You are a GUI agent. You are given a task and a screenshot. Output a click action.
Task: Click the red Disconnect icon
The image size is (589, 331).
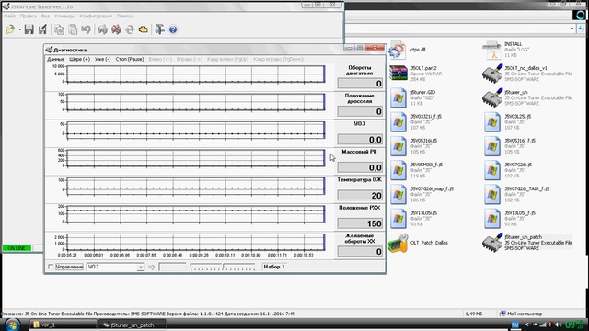coord(116,29)
